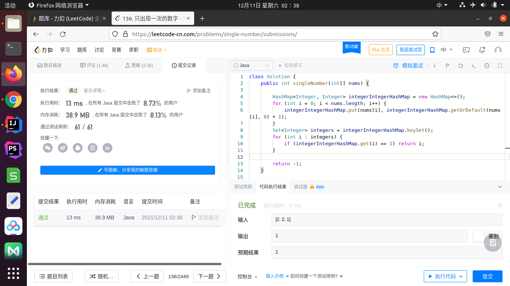Pick a random problem with 随机
Image resolution: width=510 pixels, height=286 pixels.
pos(102,276)
